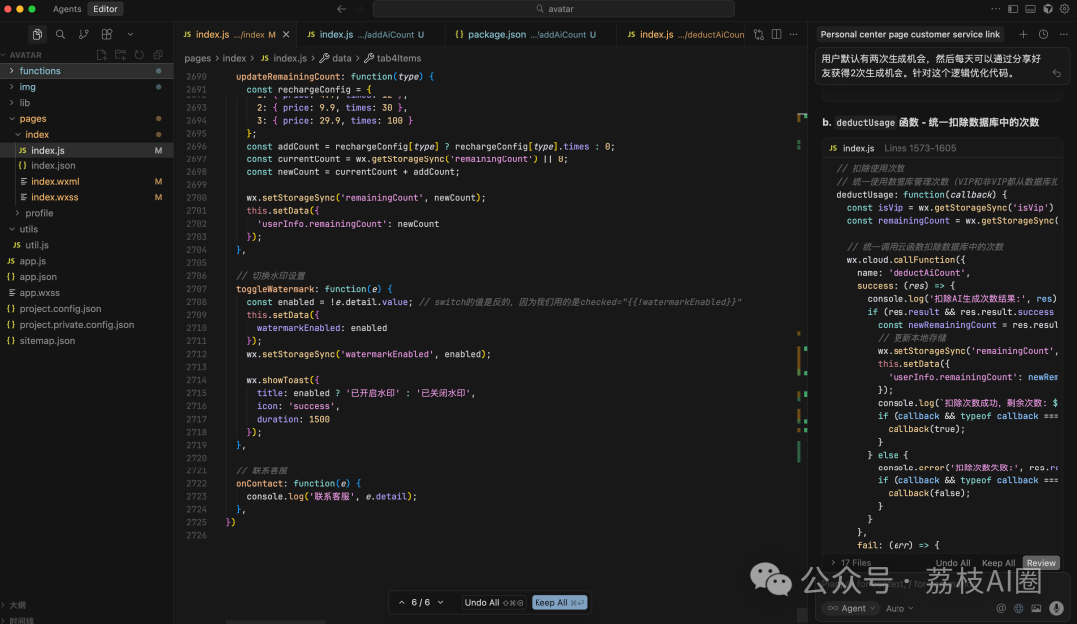Open the Search view icon in the sidebar
Viewport: 1077px width, 624px height.
[61, 34]
